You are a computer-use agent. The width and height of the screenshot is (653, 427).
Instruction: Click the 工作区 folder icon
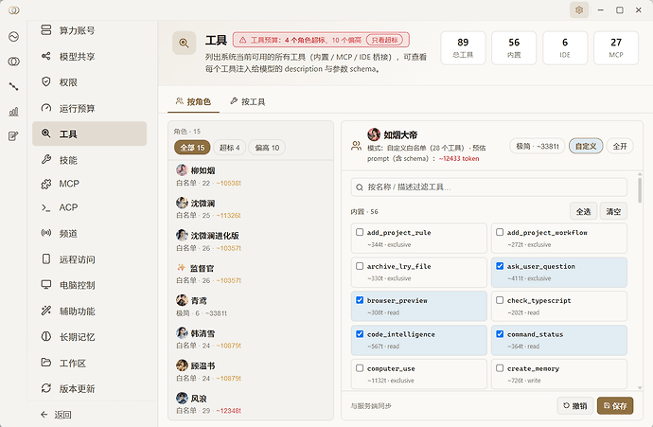[x=46, y=362]
